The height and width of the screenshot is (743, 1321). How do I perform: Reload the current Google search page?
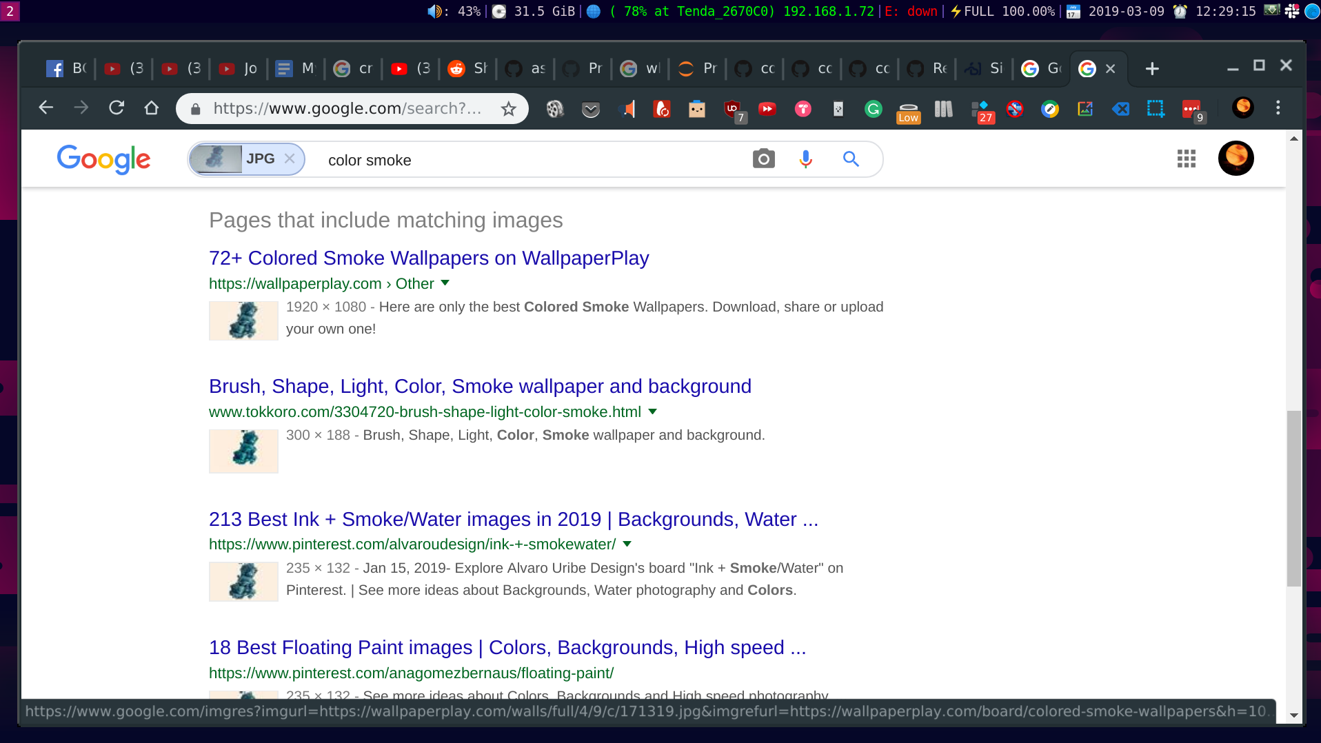(x=117, y=108)
